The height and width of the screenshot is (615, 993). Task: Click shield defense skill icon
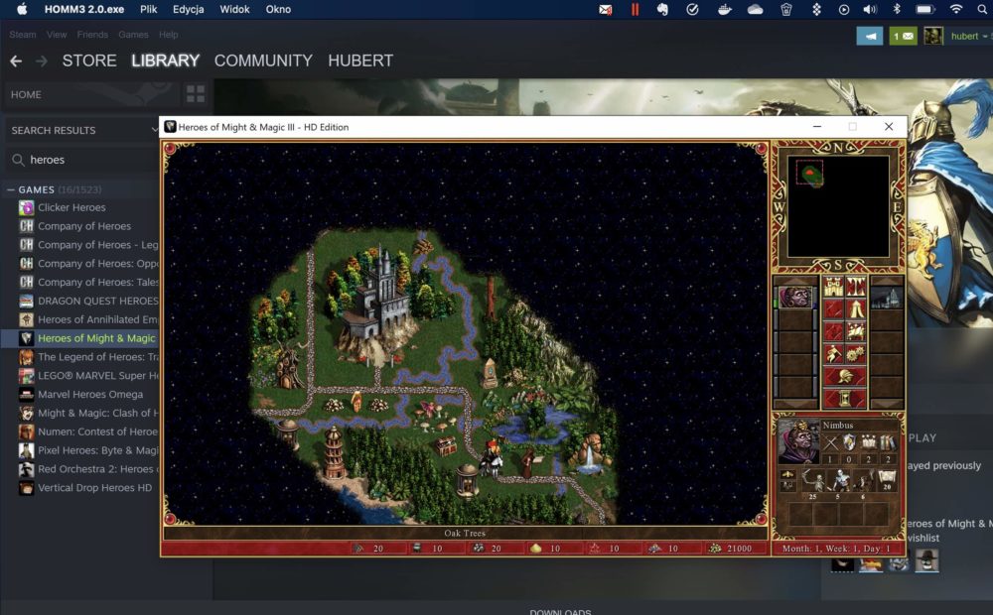click(849, 443)
